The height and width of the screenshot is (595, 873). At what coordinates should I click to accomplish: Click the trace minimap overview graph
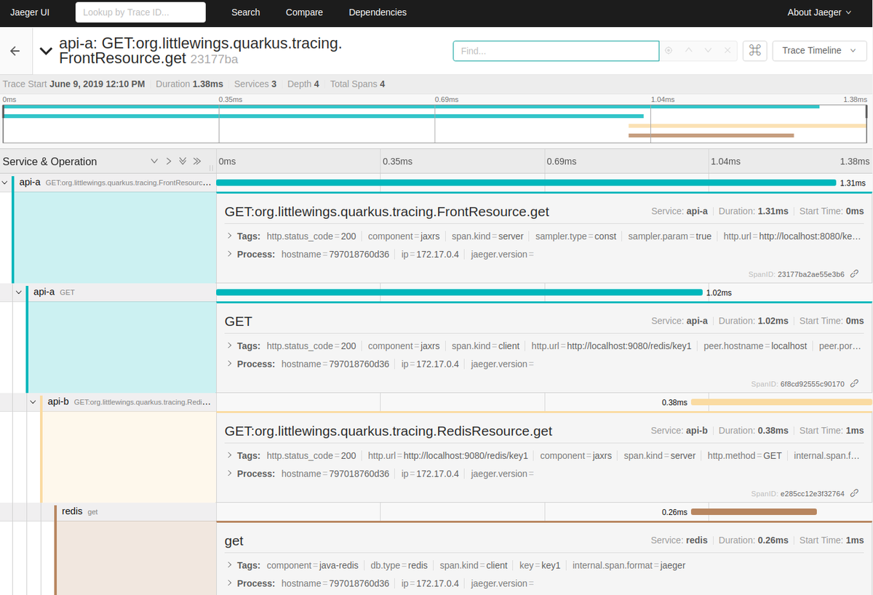(435, 124)
